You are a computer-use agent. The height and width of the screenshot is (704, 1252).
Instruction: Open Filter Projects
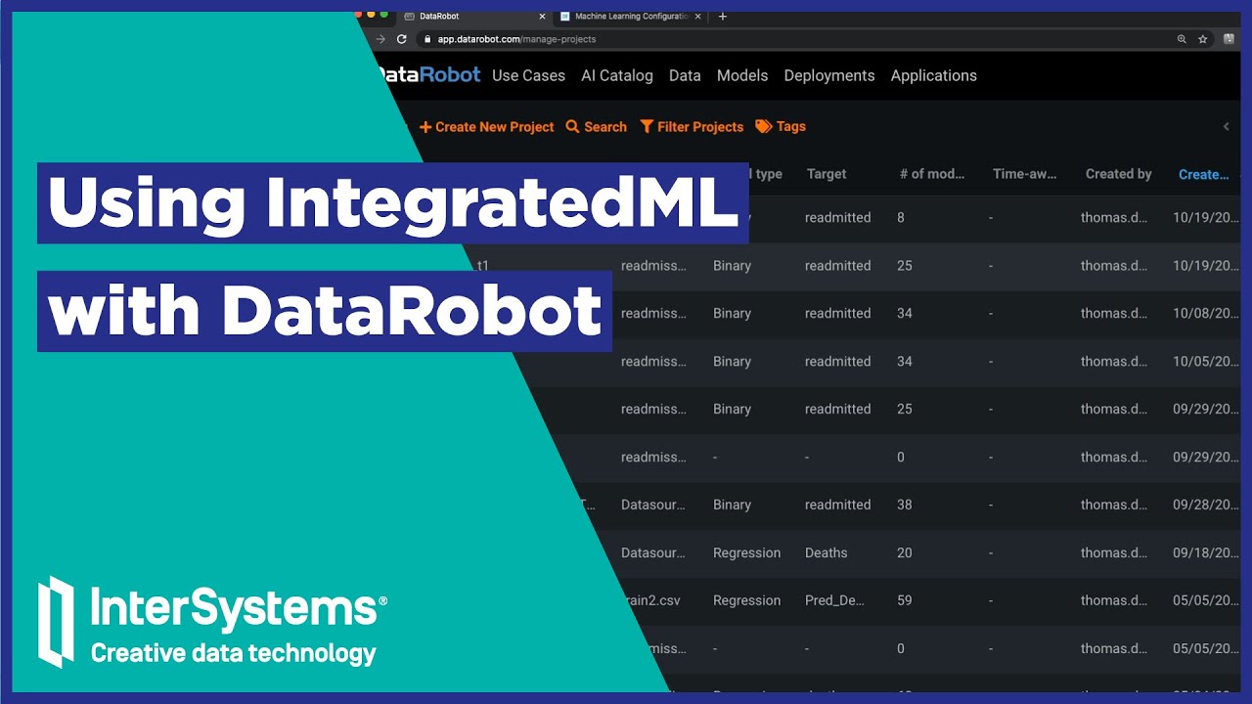click(x=692, y=127)
